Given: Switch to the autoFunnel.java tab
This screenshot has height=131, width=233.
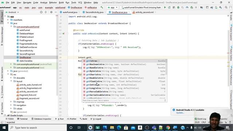Looking at the screenshot, I should [x=70, y=12].
